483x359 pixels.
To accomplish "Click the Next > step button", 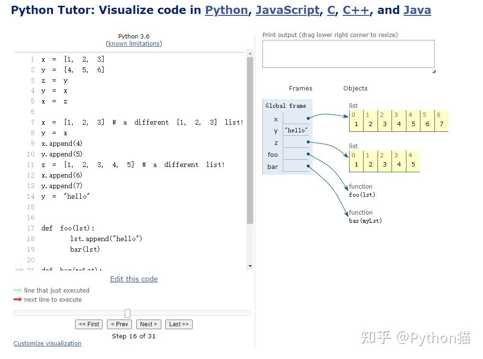I will tap(148, 324).
